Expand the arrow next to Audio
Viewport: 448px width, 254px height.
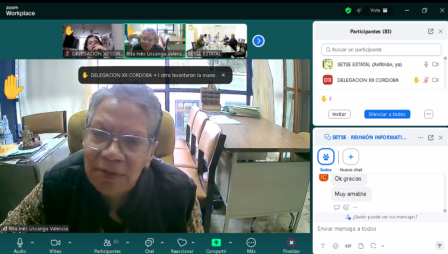pyautogui.click(x=32, y=242)
